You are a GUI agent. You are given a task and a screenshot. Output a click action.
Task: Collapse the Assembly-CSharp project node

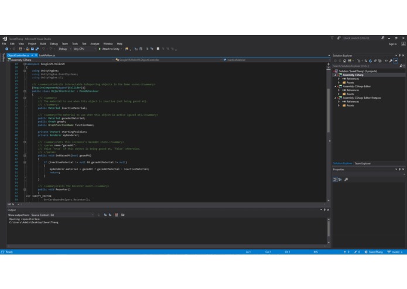[336, 75]
